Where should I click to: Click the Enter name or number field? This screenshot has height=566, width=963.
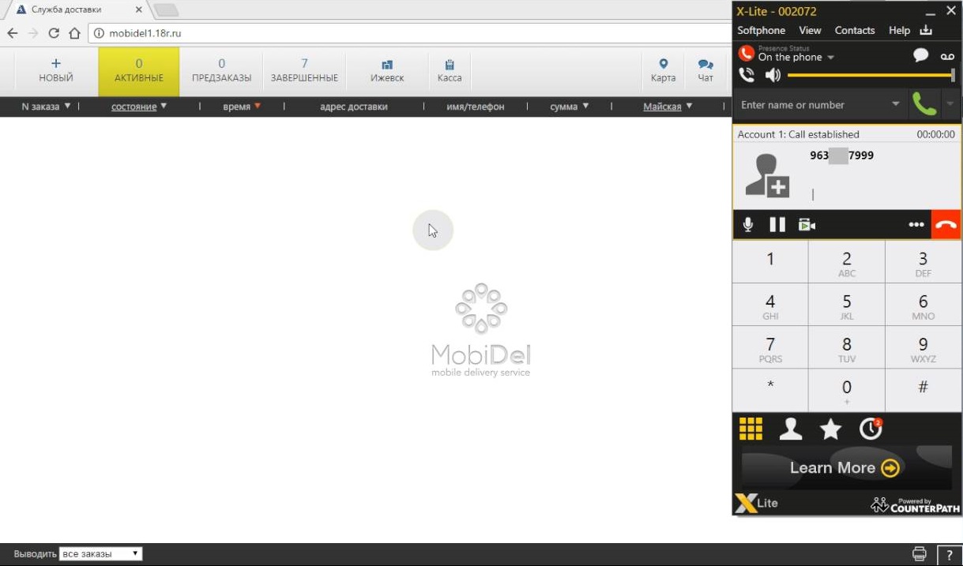[x=812, y=104]
